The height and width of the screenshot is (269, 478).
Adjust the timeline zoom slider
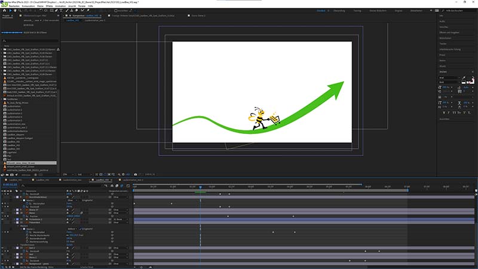pos(143,267)
